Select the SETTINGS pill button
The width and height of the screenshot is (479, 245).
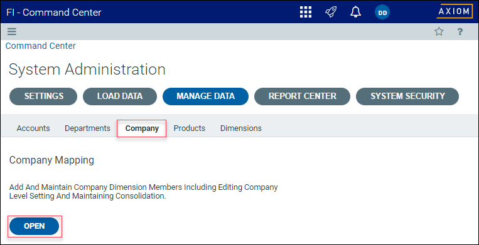pyautogui.click(x=43, y=96)
